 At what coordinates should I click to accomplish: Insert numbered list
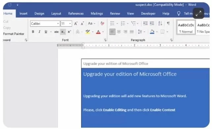(123, 23)
